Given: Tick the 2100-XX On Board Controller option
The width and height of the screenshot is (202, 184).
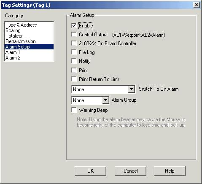Looking at the screenshot, I should (74, 43).
